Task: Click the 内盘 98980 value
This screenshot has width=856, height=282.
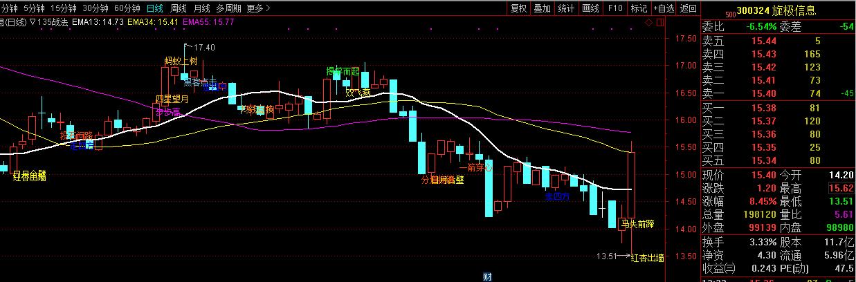Action: [840, 228]
